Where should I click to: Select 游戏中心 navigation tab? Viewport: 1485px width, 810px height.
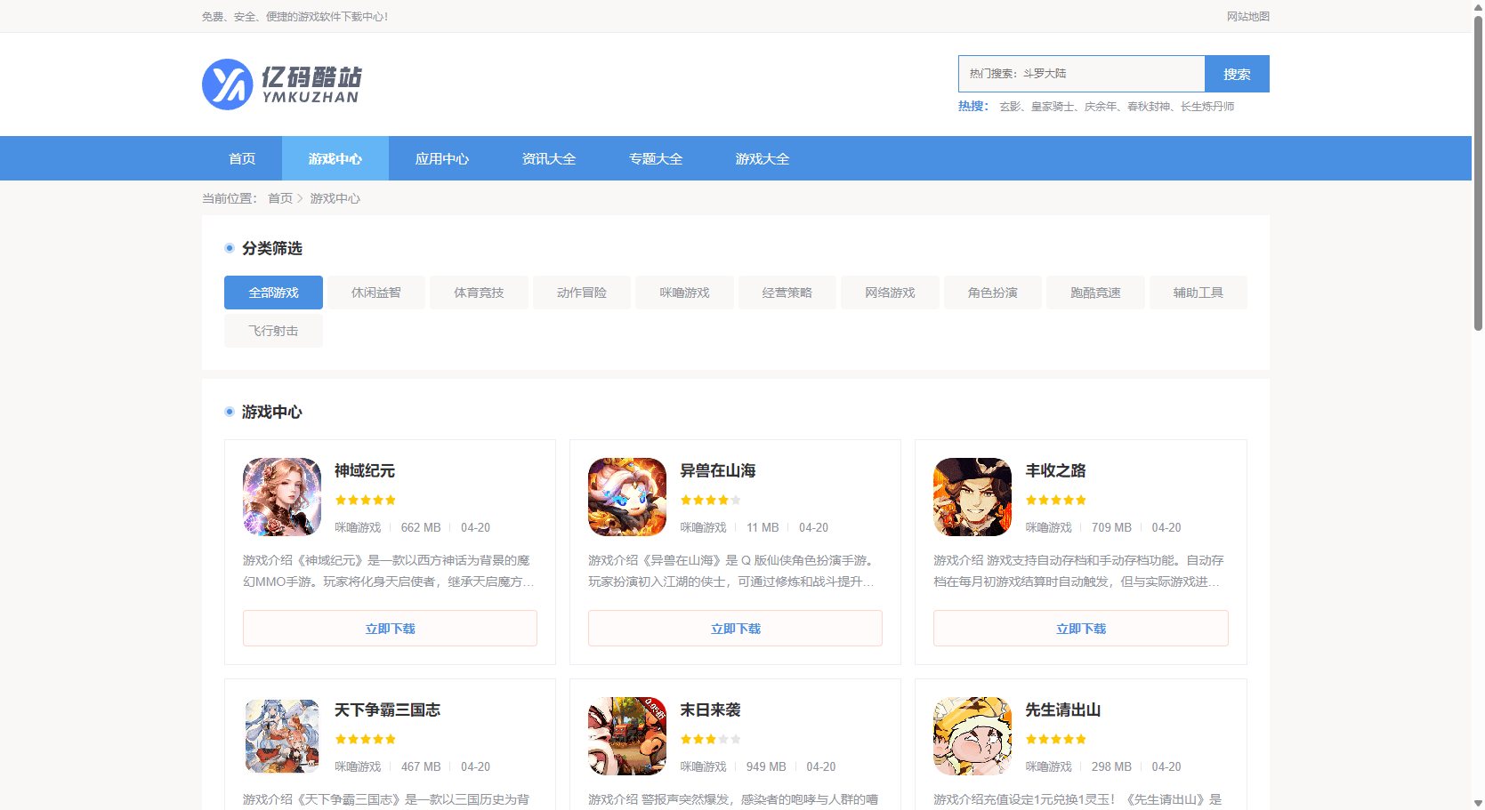pos(335,158)
